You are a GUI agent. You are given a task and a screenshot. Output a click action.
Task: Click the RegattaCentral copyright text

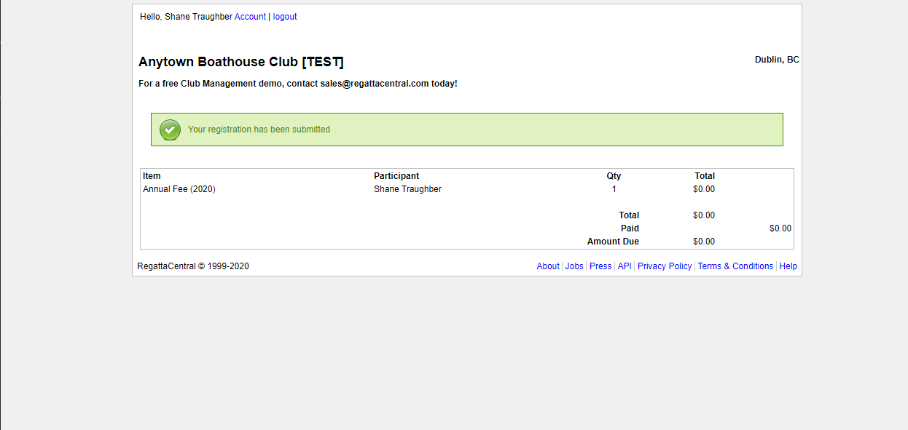pyautogui.click(x=193, y=266)
